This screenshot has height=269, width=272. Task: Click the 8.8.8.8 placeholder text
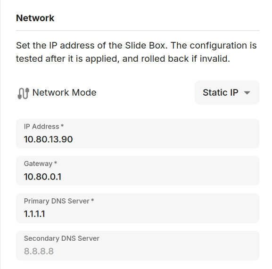click(x=39, y=251)
